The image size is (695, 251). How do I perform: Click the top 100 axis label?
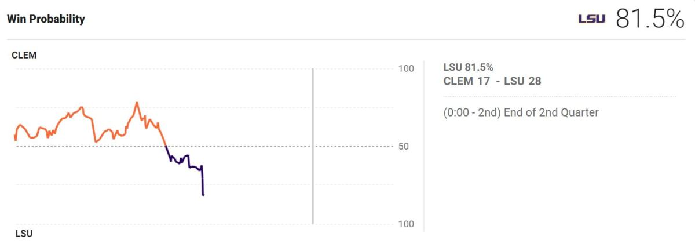(x=406, y=69)
